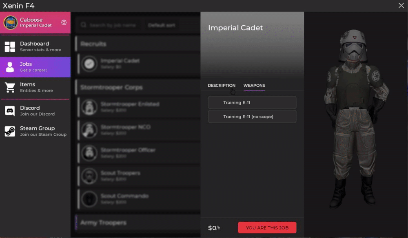The image size is (408, 238).
Task: Select the Stormtrooper NCO job row
Action: [x=139, y=130]
